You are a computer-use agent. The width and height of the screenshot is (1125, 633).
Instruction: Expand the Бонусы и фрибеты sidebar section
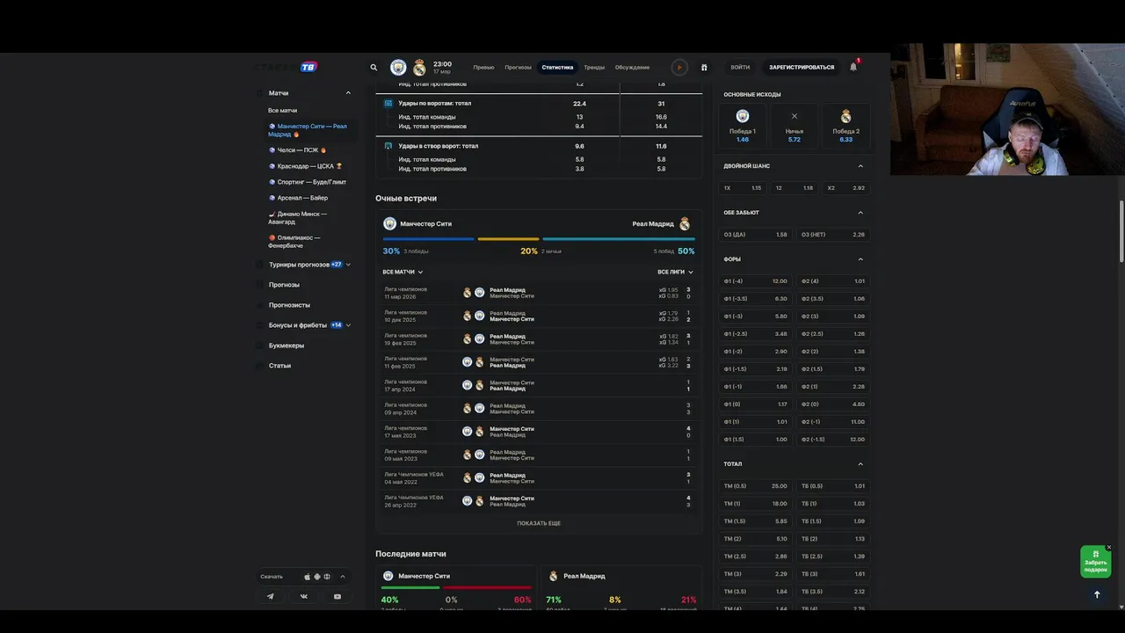click(x=348, y=325)
